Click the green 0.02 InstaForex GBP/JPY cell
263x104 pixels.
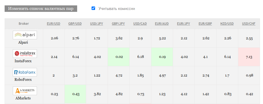click(x=119, y=57)
